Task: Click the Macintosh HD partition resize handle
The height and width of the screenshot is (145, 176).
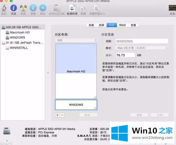Action: (x=95, y=97)
